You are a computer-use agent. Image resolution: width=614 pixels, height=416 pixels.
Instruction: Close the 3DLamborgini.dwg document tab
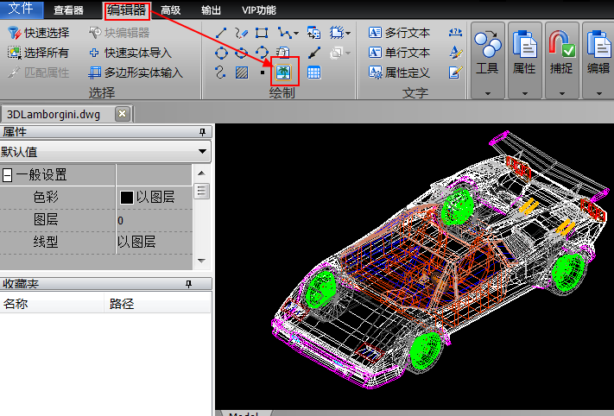click(122, 114)
